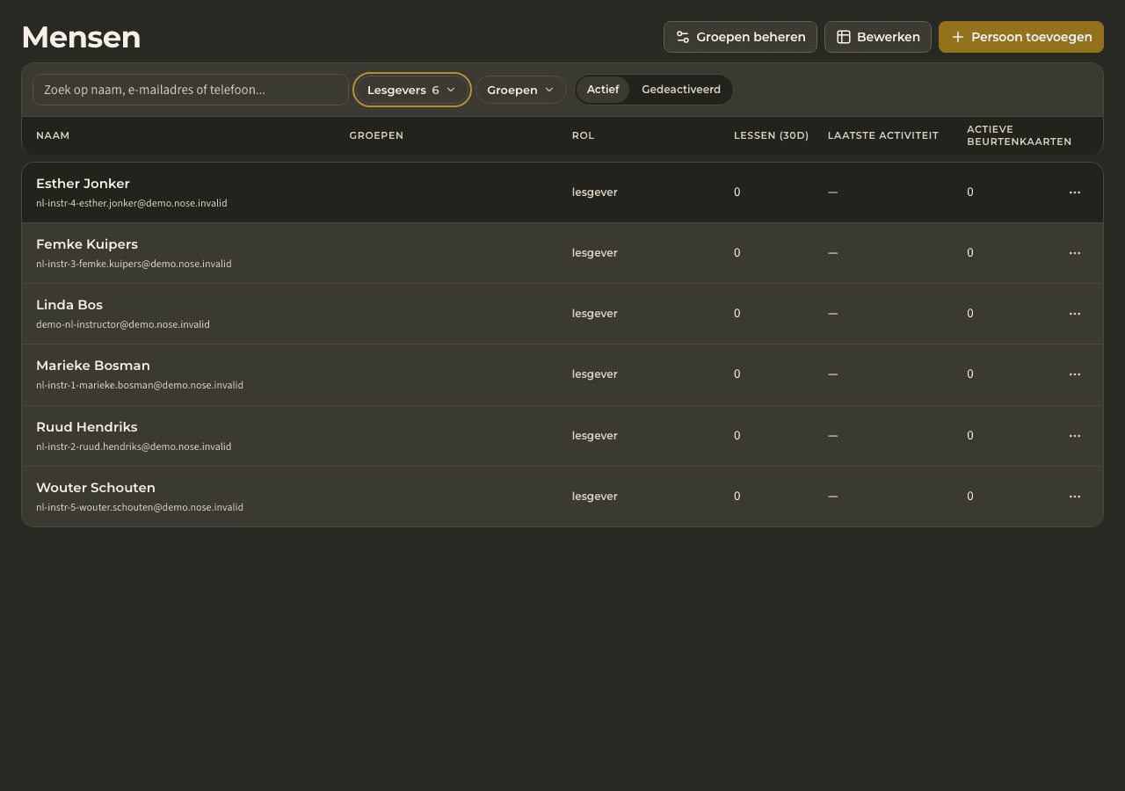The height and width of the screenshot is (791, 1125).
Task: Click email nl-instr-4-esther.jonker@demo.nose.invalid
Action: 132,203
